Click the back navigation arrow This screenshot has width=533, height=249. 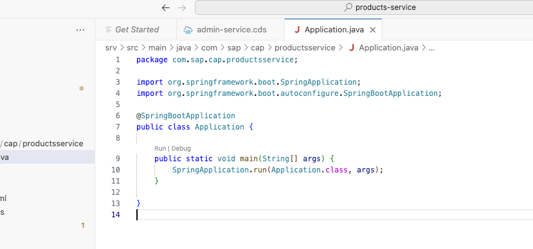click(165, 7)
